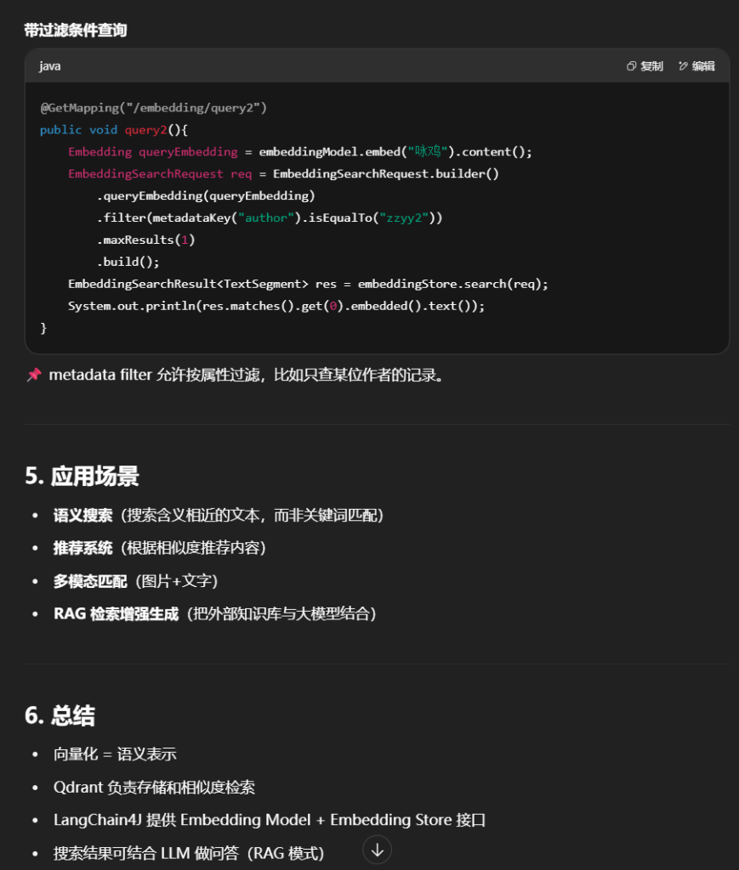Click the scroll-to-bottom arrow button

tap(378, 850)
